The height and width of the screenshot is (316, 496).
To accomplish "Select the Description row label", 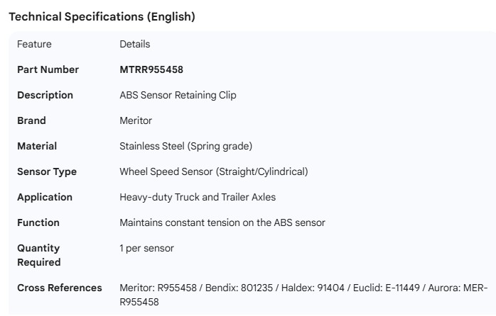I will (x=45, y=95).
